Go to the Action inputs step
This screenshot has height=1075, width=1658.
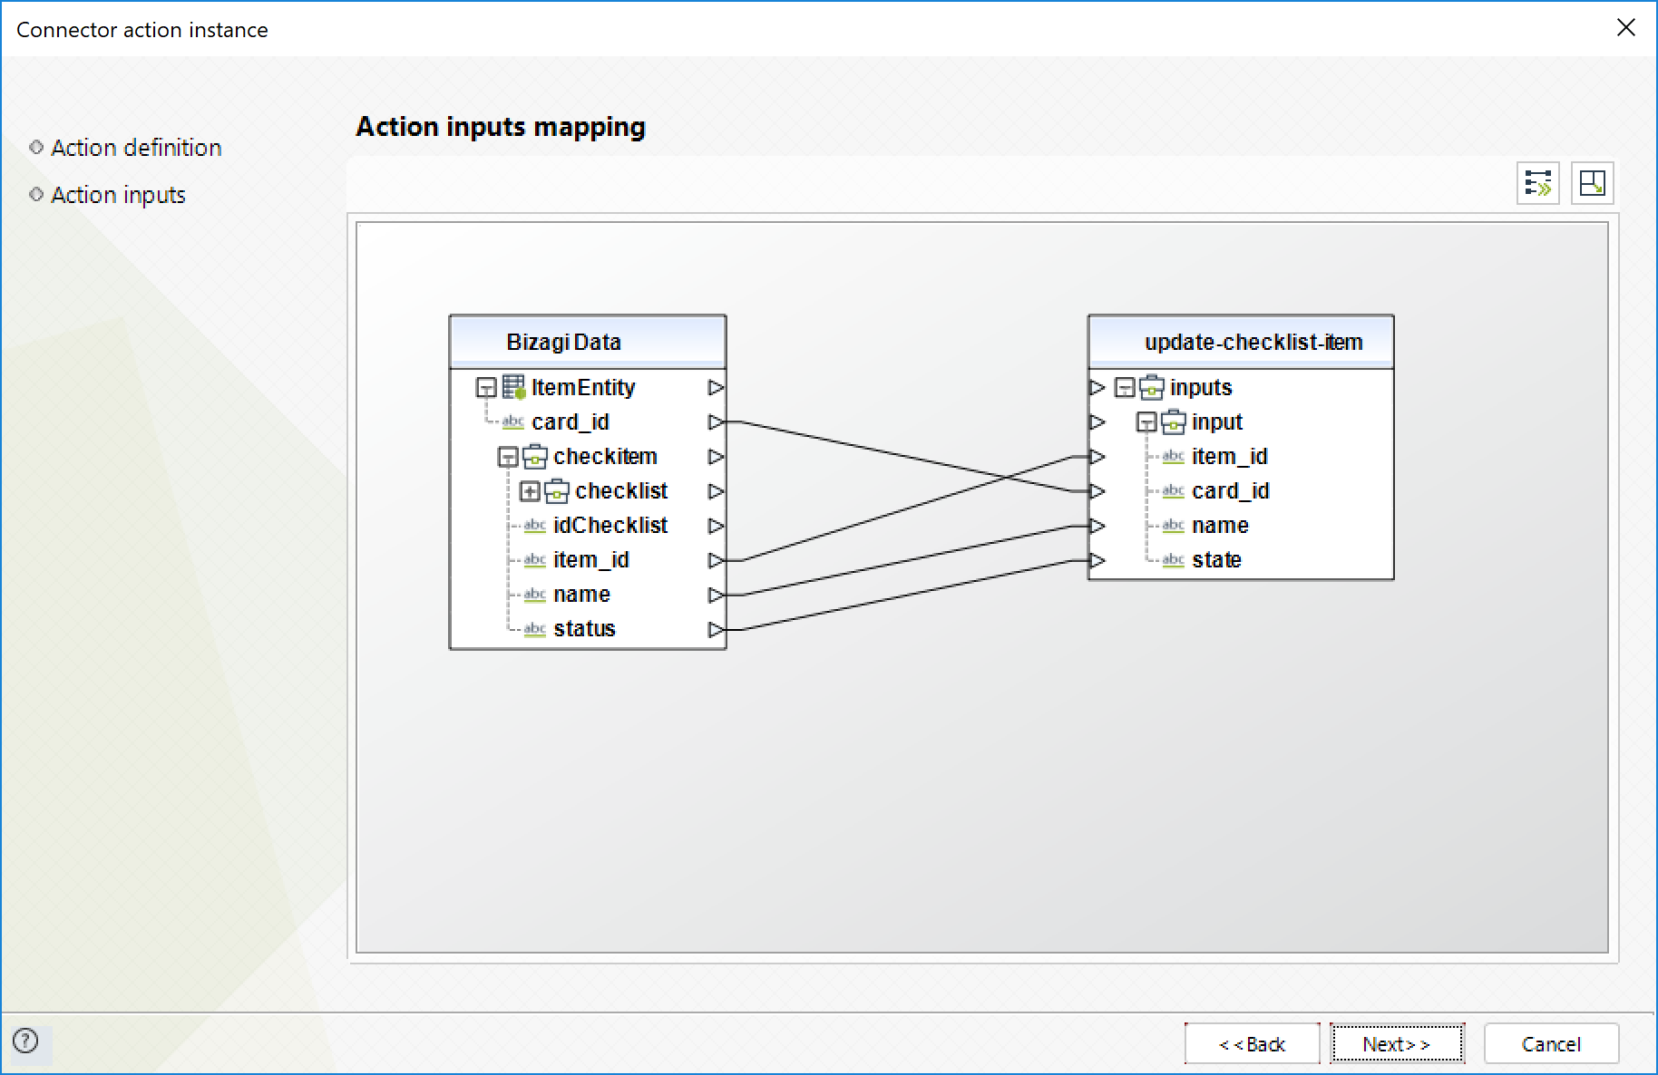118,195
